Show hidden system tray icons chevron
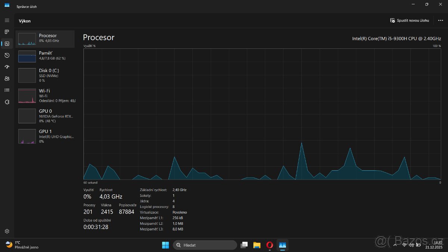This screenshot has width=448, height=252. pos(395,245)
